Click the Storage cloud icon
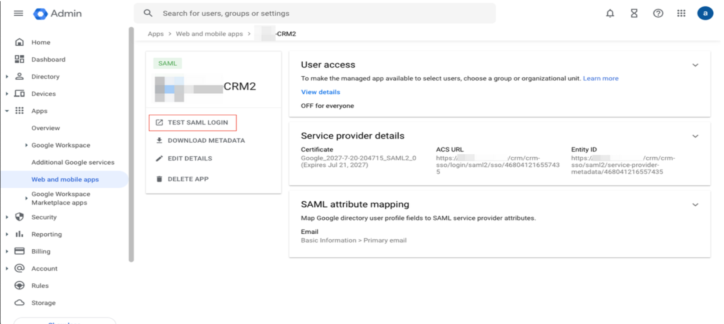 pos(19,303)
